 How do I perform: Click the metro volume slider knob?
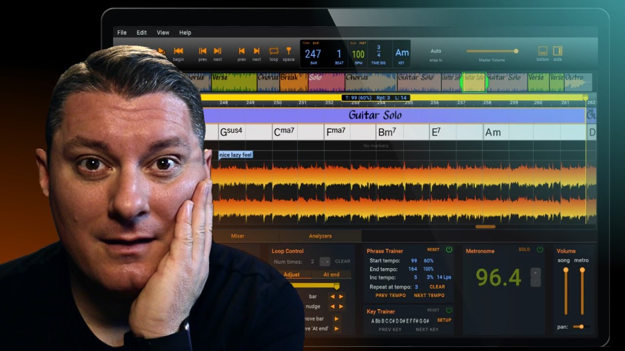click(582, 270)
